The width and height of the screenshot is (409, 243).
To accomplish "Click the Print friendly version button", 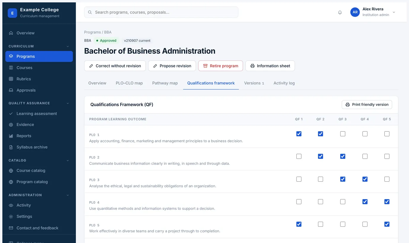I will pyautogui.click(x=367, y=105).
